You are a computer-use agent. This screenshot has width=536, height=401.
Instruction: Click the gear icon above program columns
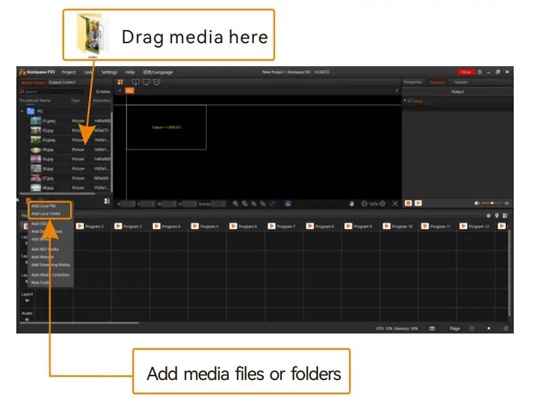tap(489, 216)
